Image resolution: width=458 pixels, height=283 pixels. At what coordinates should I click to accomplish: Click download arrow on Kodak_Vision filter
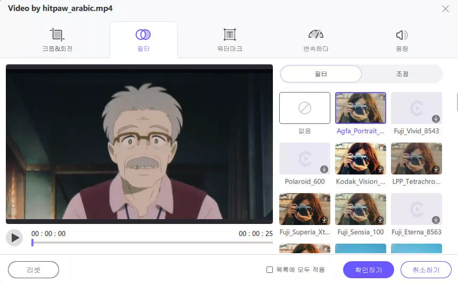[380, 169]
